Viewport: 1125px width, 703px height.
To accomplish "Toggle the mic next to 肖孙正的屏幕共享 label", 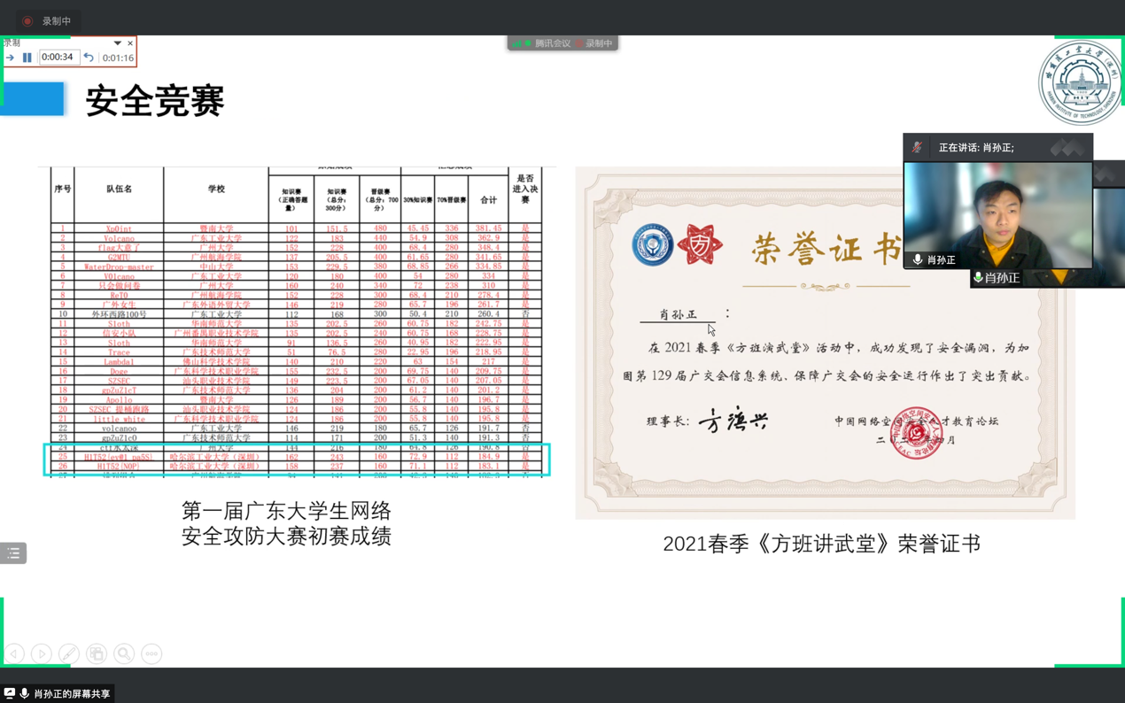I will 25,693.
